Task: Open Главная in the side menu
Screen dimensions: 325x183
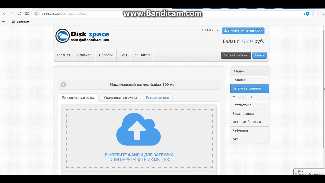Action: 250,80
